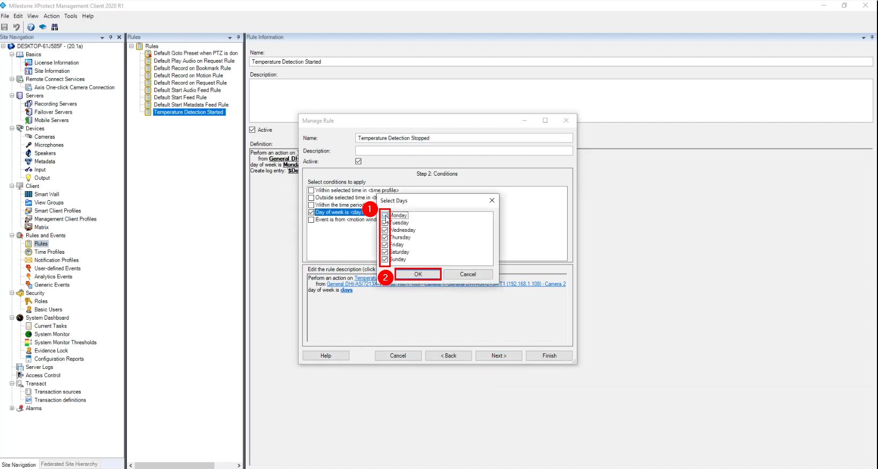Collapse the Client tree node
Image resolution: width=878 pixels, height=469 pixels.
pos(12,186)
